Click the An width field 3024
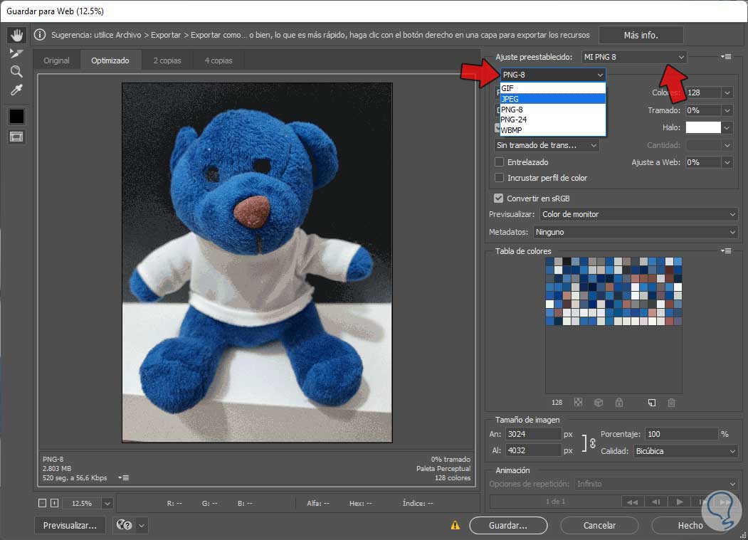This screenshot has width=748, height=540. 533,434
